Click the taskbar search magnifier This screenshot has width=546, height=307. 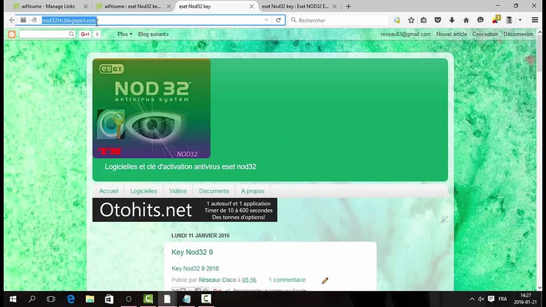(x=32, y=299)
